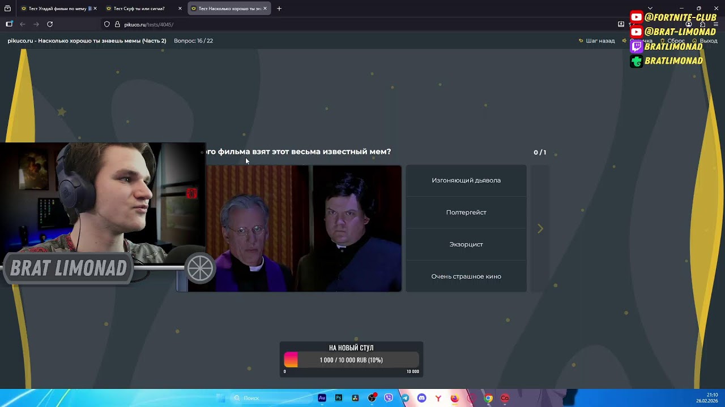This screenshot has width=725, height=407.
Task: Open Adobe Audition from the taskbar
Action: (322, 398)
